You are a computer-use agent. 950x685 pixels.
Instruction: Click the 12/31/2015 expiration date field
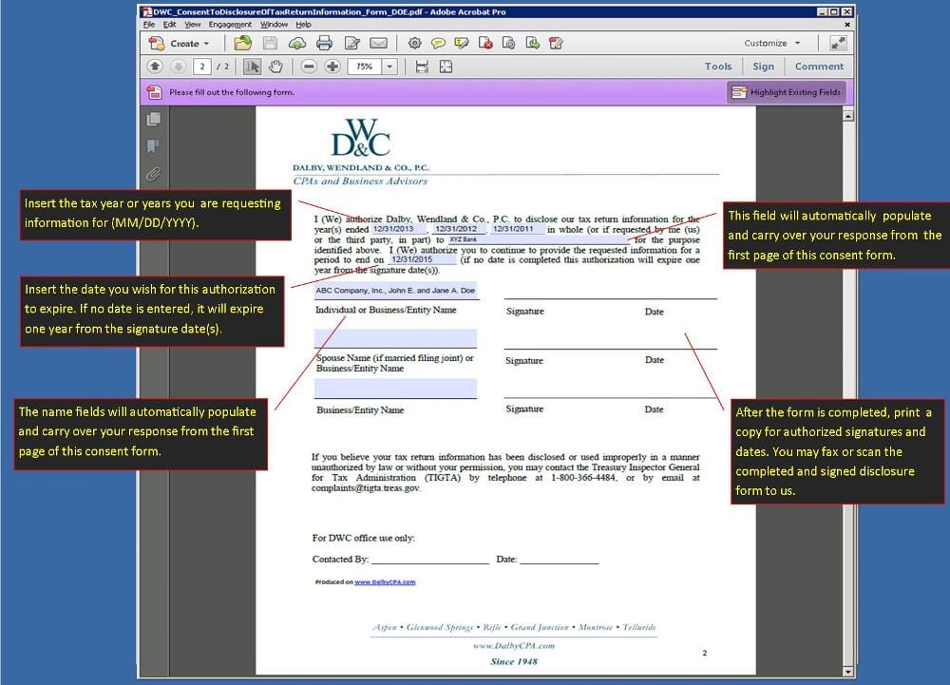click(421, 259)
